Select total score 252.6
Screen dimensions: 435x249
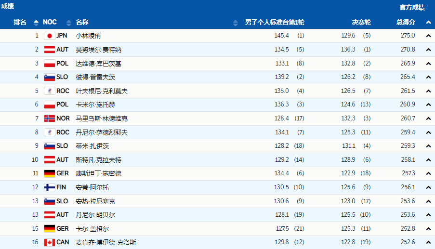[x=408, y=242]
